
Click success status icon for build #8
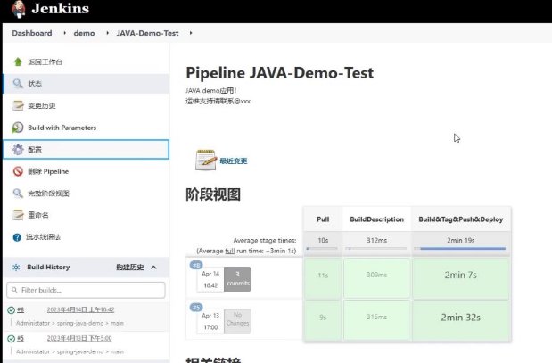[x=11, y=310]
